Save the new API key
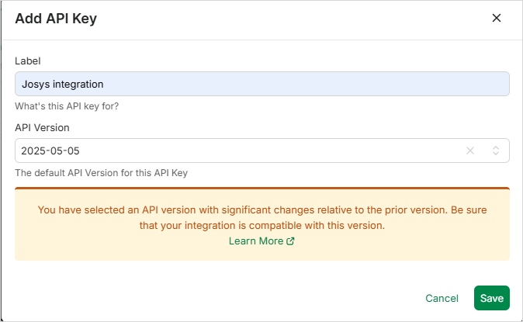The height and width of the screenshot is (322, 523). tap(491, 298)
